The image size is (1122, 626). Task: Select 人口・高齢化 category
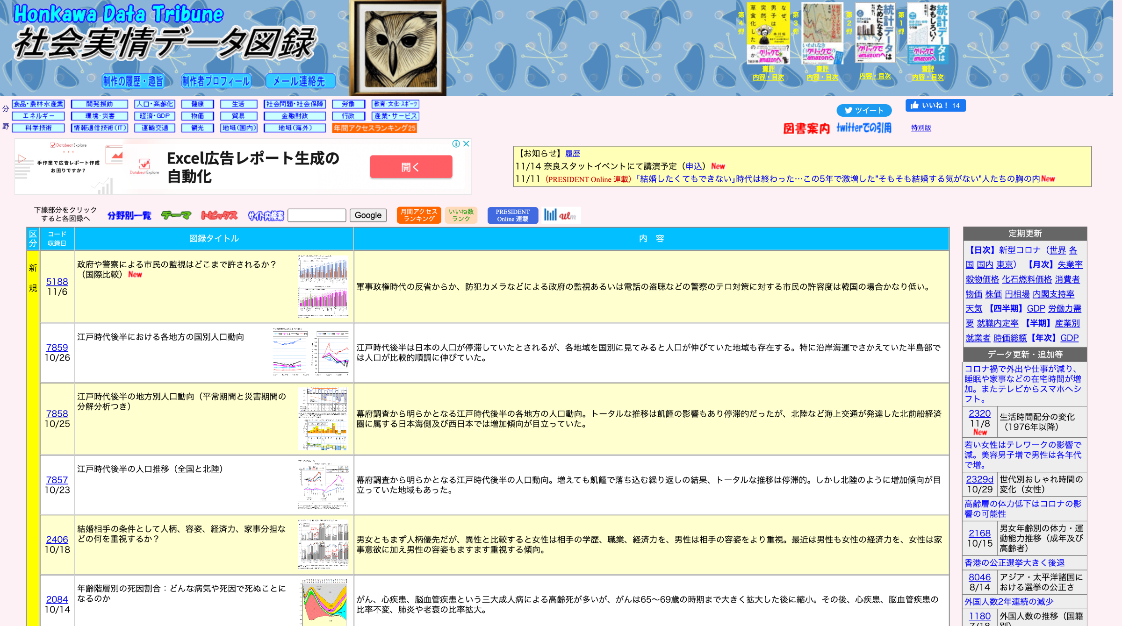(155, 104)
